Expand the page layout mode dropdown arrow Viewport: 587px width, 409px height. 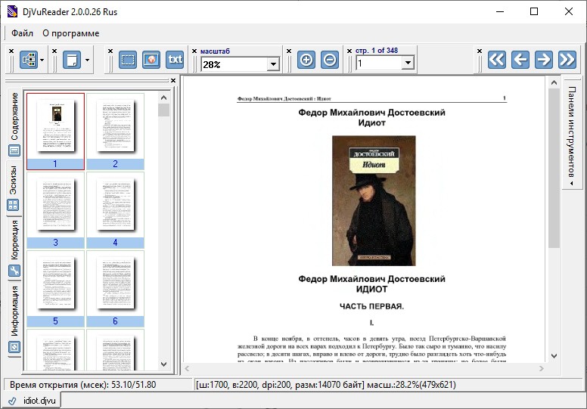point(88,60)
